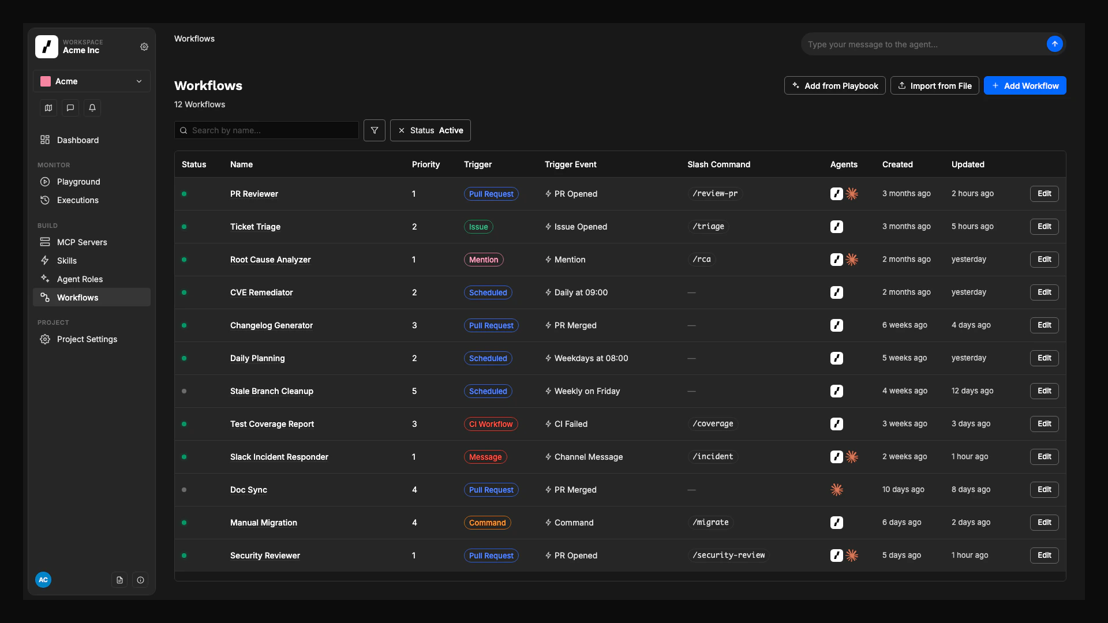
Task: Click Import from File button
Action: click(x=934, y=86)
